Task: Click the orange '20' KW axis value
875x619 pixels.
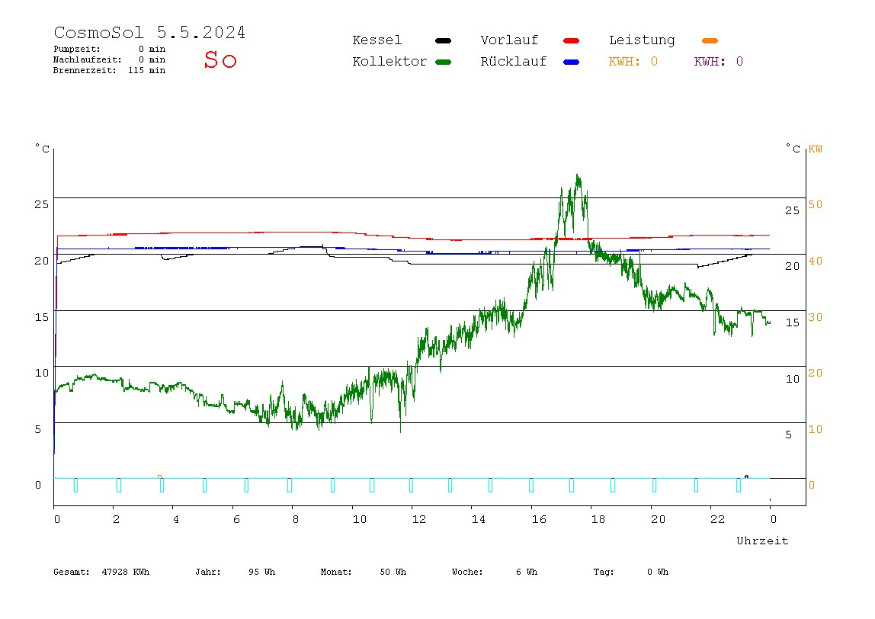Action: 816,374
